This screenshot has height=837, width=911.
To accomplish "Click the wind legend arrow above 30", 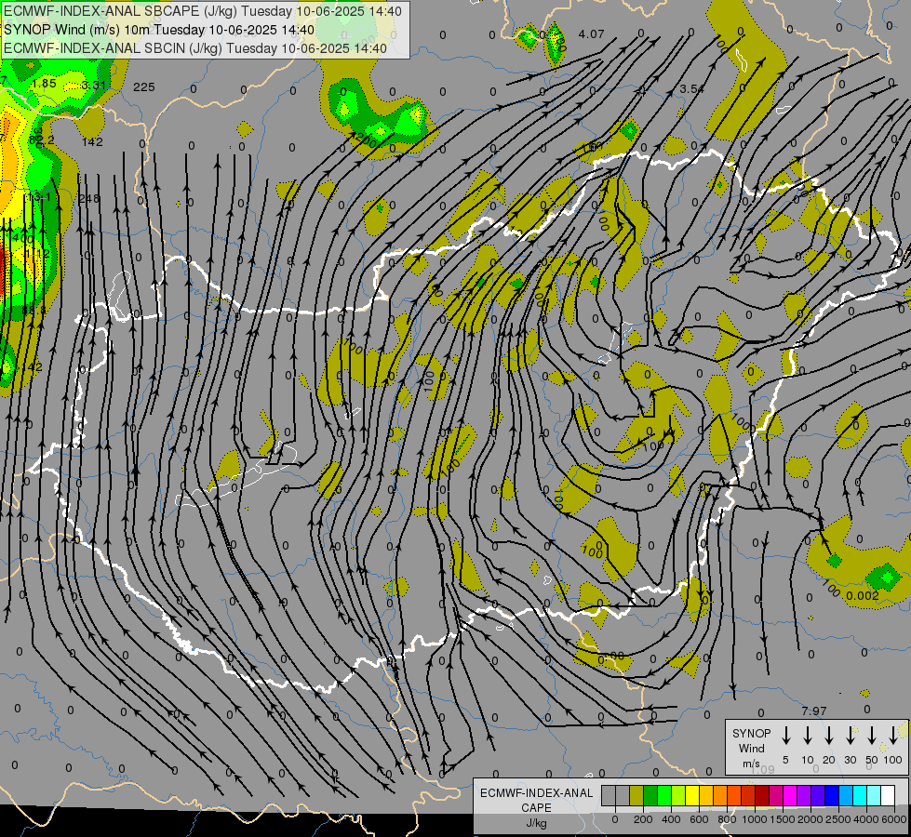I will pyautogui.click(x=850, y=735).
